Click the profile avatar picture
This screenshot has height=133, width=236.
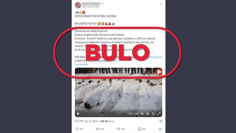(x=78, y=5)
